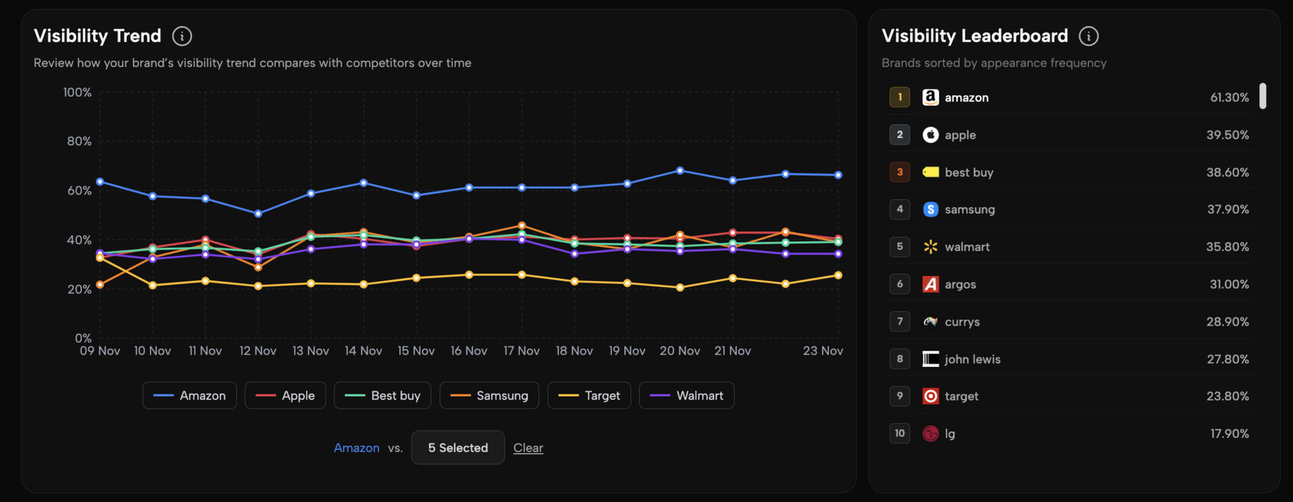Viewport: 1293px width, 502px height.
Task: Click the apple brand icon in the leaderboard
Action: (930, 135)
